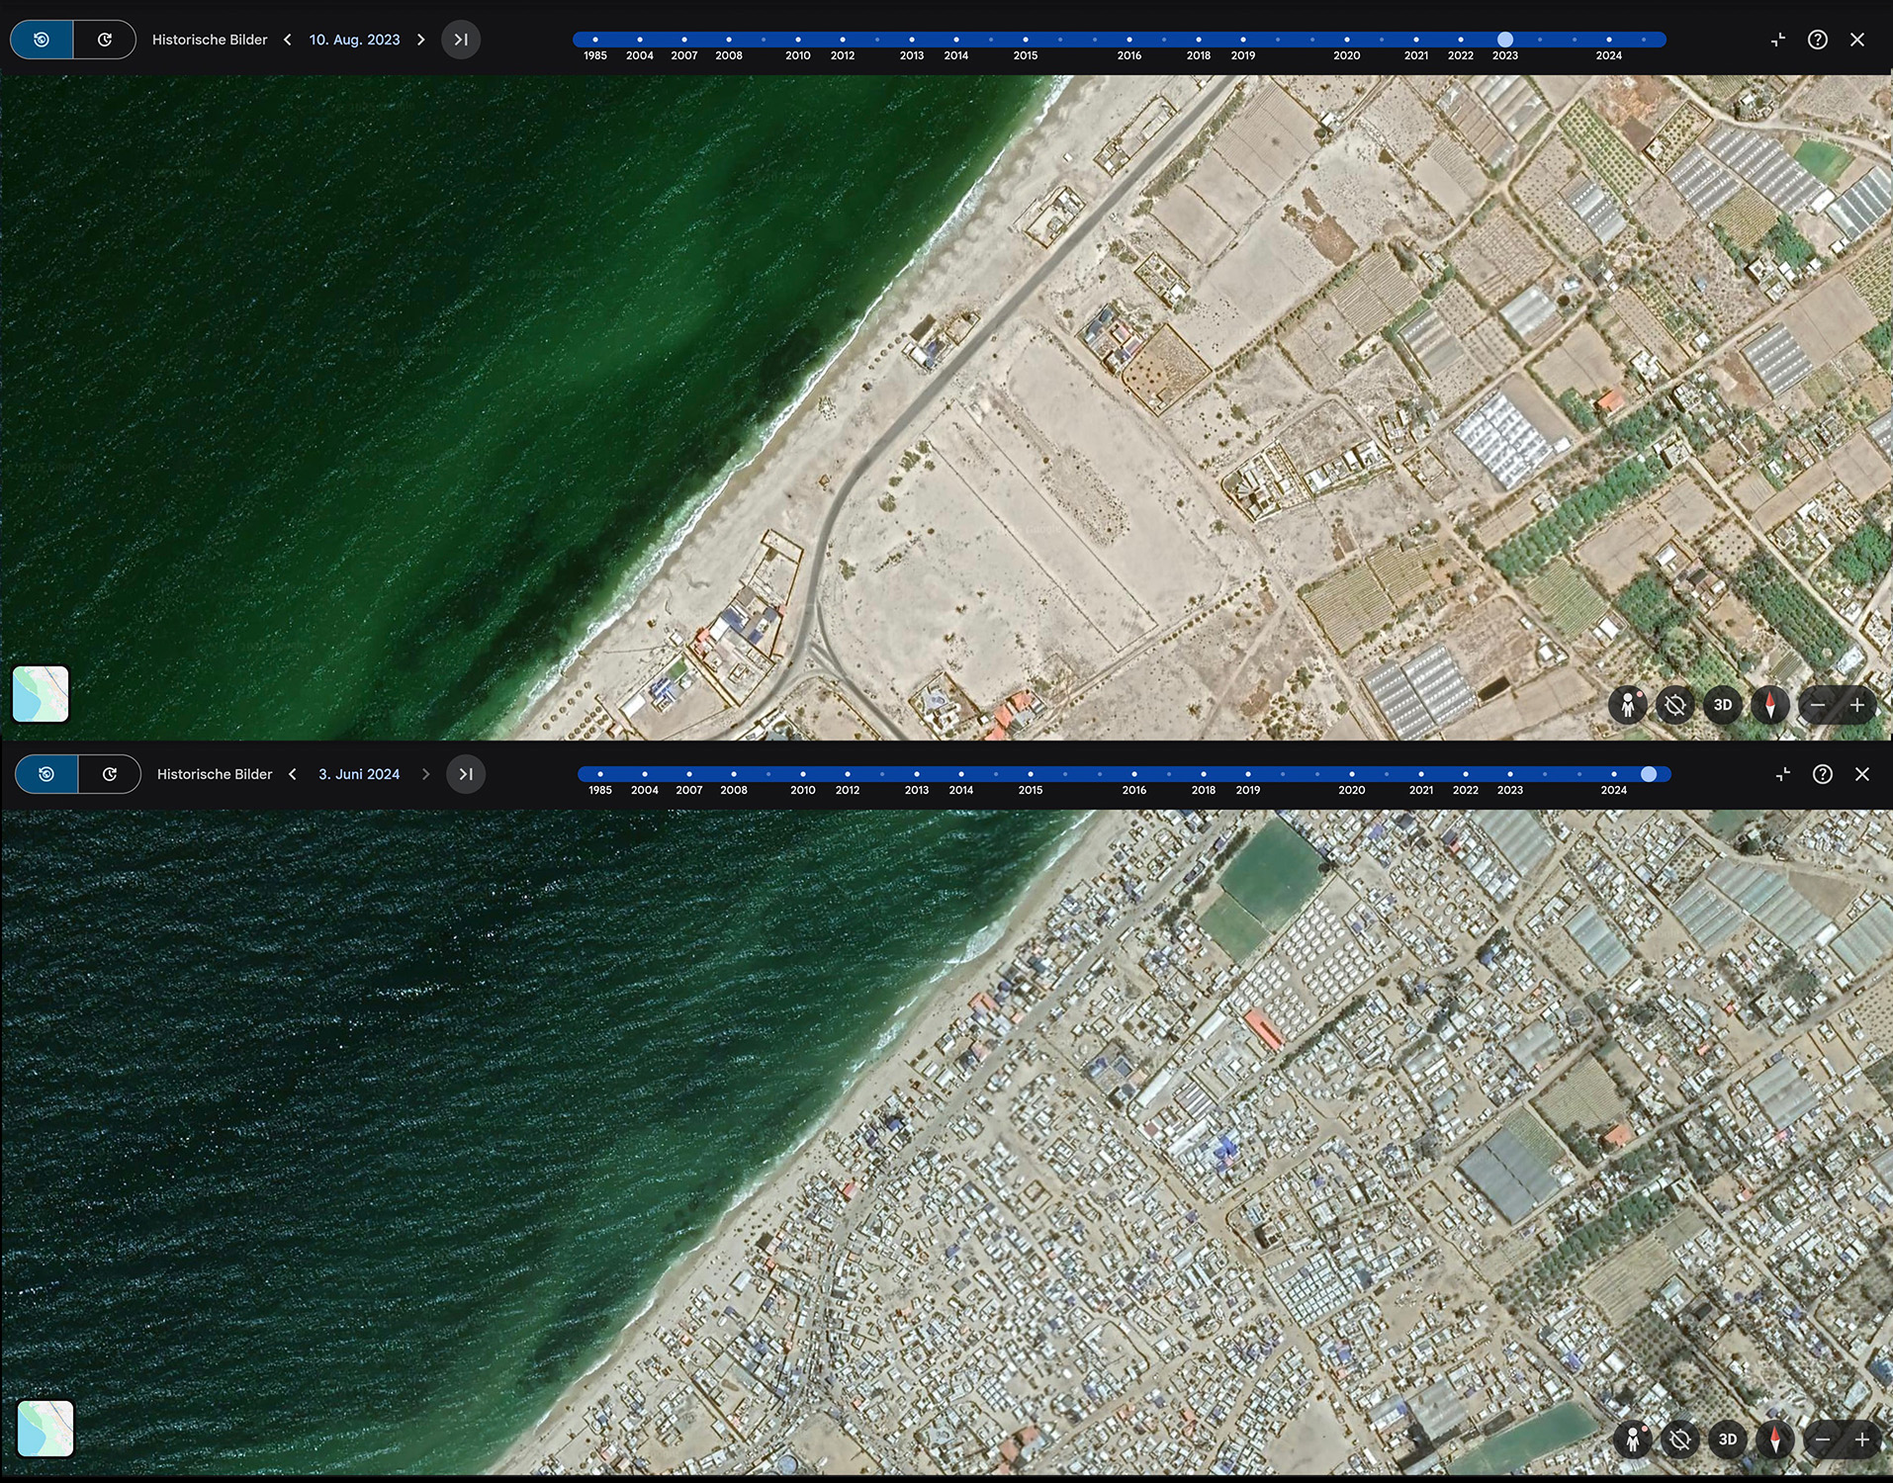Go to previous date before 3. Juni 2024
This screenshot has width=1893, height=1483.
[293, 774]
